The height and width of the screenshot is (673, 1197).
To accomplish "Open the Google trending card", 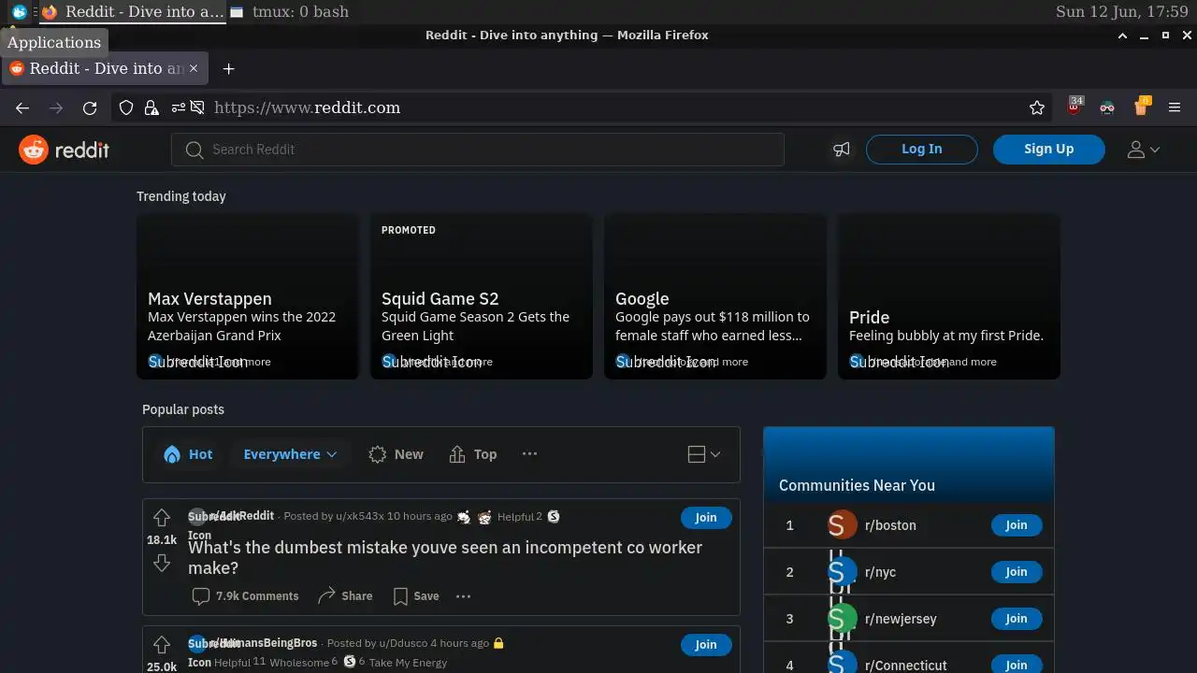I will [x=715, y=296].
